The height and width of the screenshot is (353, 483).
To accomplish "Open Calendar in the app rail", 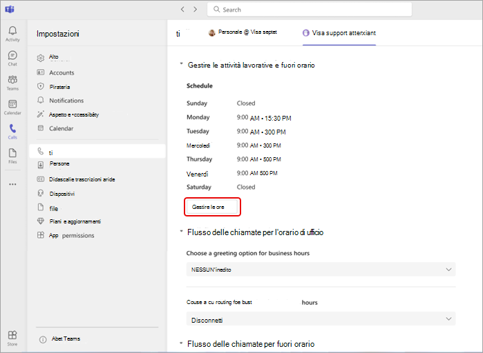I will (x=12, y=108).
